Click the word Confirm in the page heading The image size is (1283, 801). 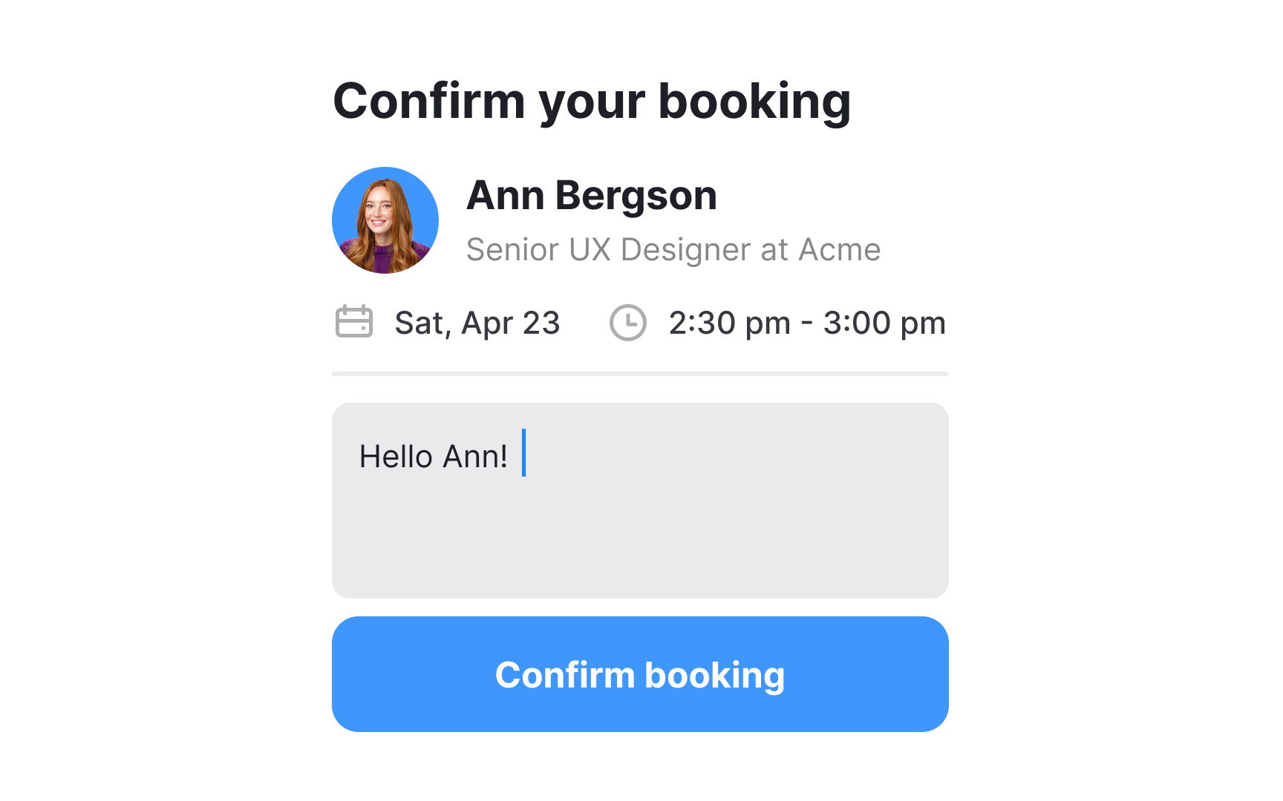[429, 101]
